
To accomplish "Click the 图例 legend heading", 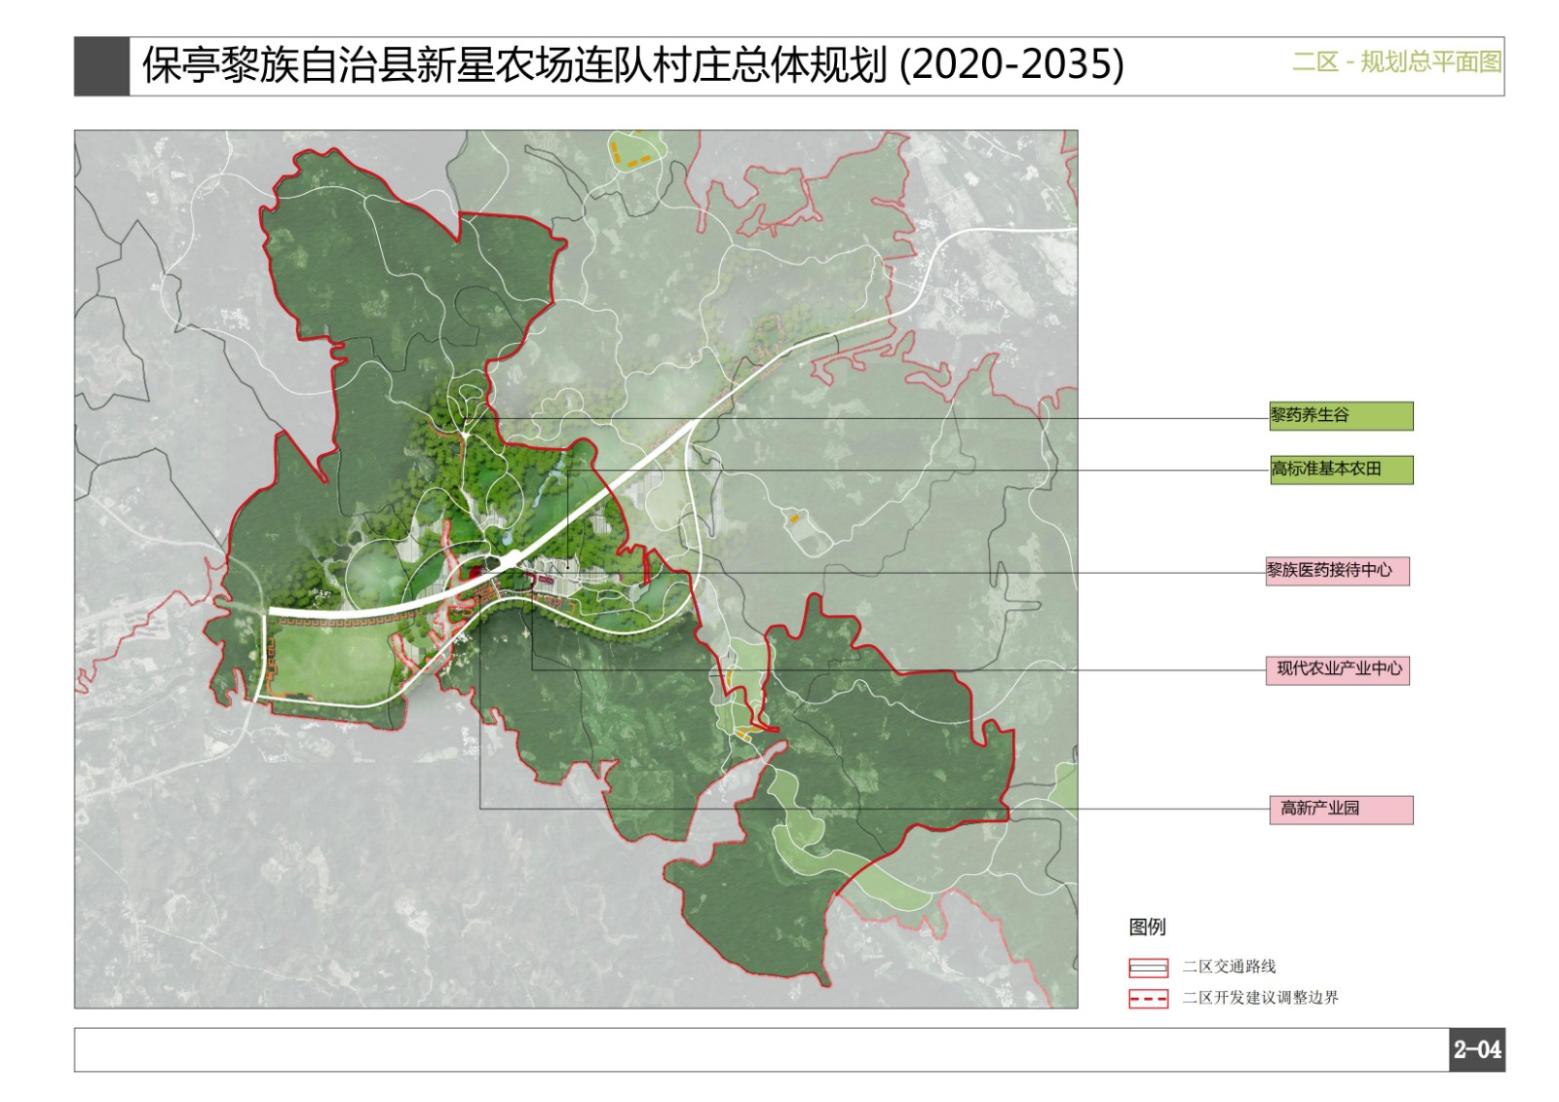I will [1147, 927].
